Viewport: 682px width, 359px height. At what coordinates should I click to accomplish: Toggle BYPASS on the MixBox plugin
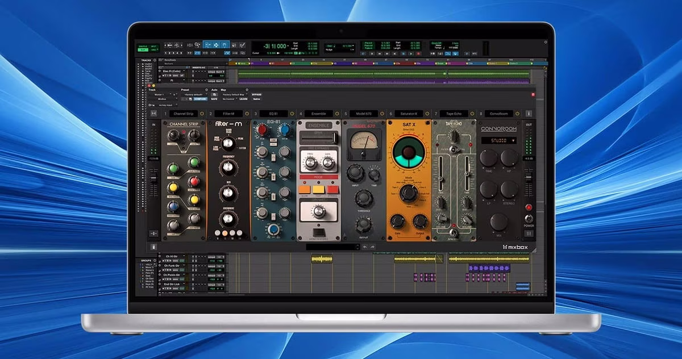click(256, 94)
